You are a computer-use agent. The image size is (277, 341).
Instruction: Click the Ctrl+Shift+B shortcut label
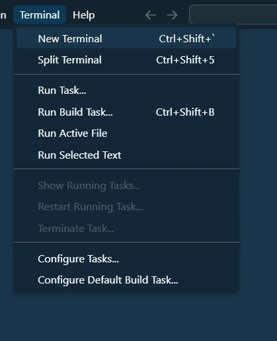click(185, 112)
